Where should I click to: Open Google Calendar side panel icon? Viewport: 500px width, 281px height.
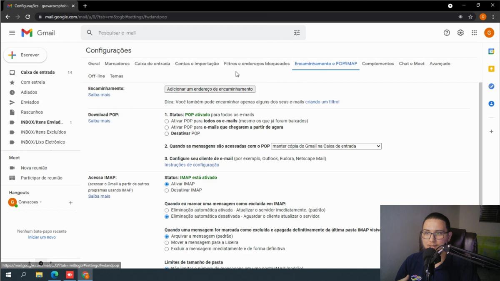point(491,51)
